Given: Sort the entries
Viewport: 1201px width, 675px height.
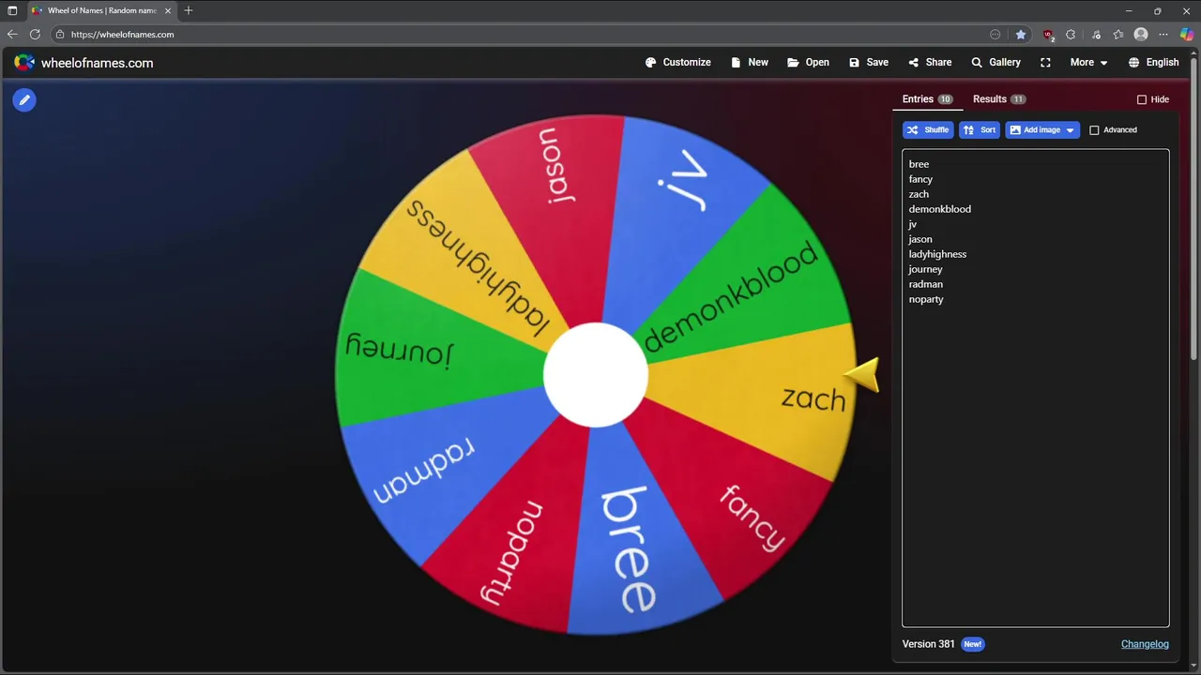Looking at the screenshot, I should coord(980,130).
